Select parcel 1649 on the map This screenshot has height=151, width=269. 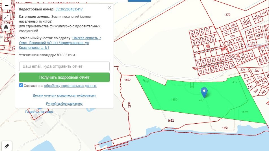[x=244, y=112]
